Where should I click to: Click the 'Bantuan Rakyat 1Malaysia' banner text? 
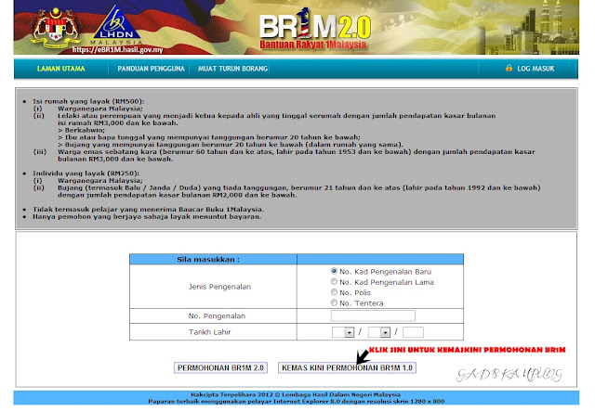[313, 45]
